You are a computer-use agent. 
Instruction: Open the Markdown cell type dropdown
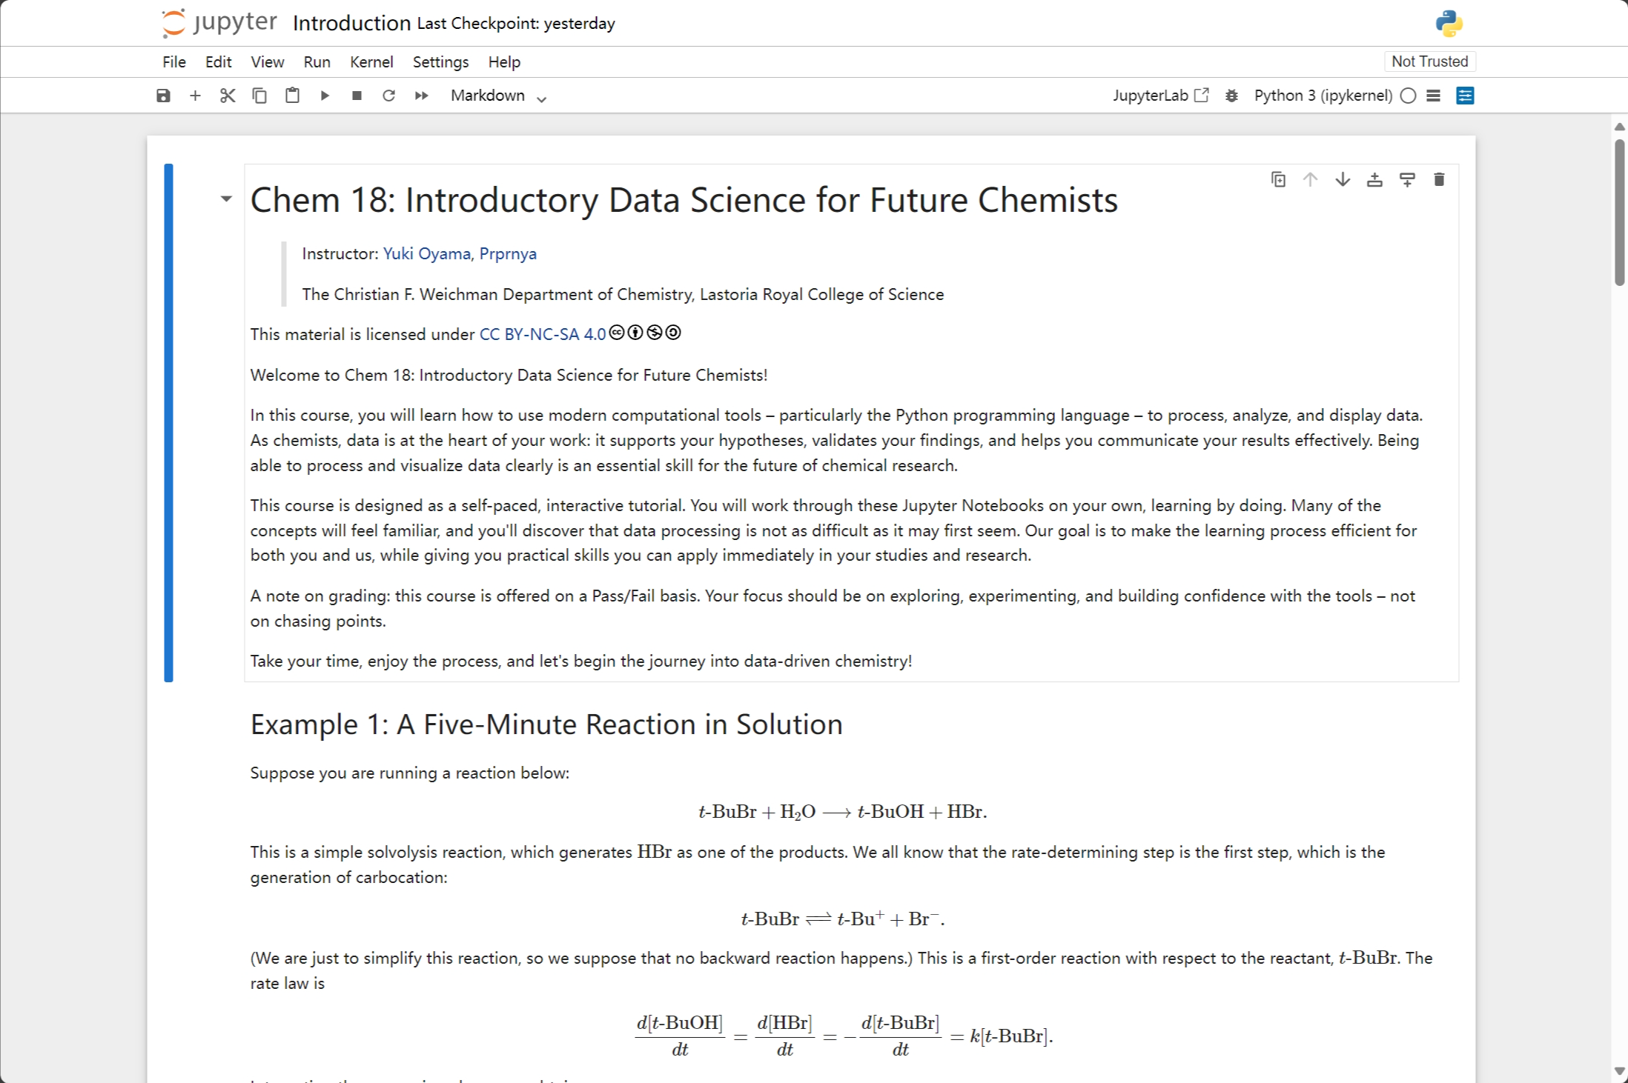497,95
